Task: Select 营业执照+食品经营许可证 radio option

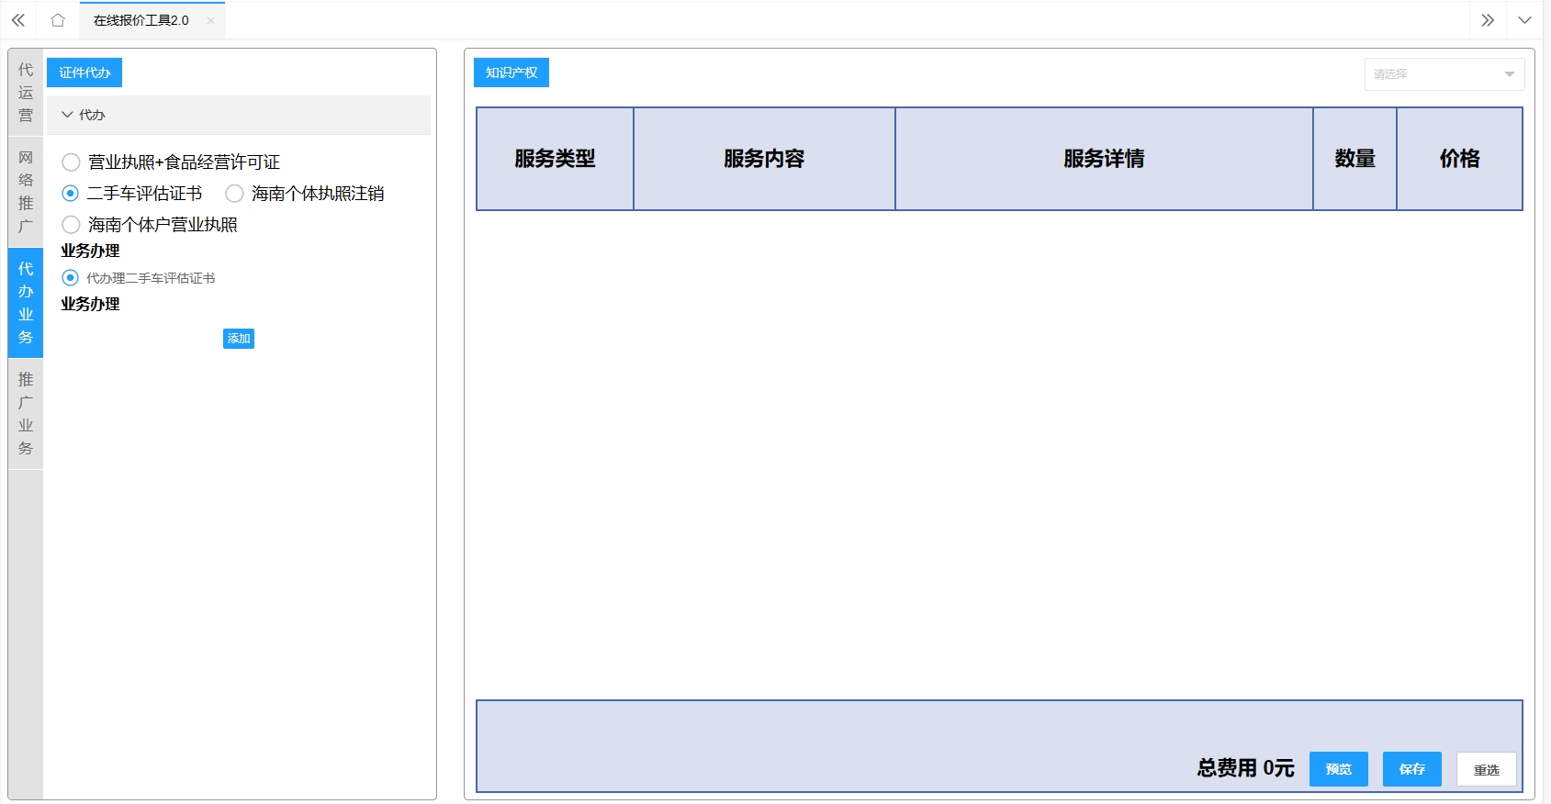Action: (71, 162)
